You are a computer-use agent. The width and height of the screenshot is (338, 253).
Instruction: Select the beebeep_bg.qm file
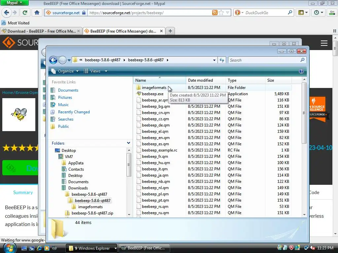point(156,106)
